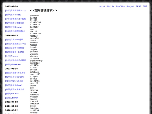The width and height of the screenshot is (152, 114).
Task: Click the 'letmein' list entry
Action: coord(33,47)
